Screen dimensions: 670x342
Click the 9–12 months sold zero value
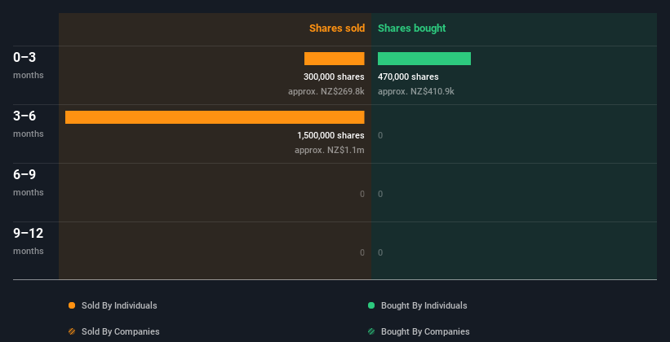point(362,252)
